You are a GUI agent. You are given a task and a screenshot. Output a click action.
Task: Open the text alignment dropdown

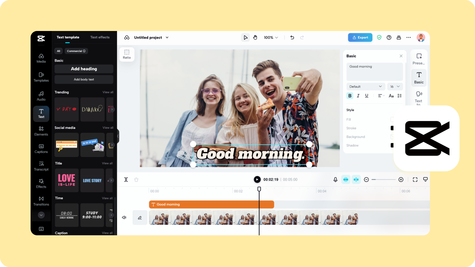click(x=381, y=96)
